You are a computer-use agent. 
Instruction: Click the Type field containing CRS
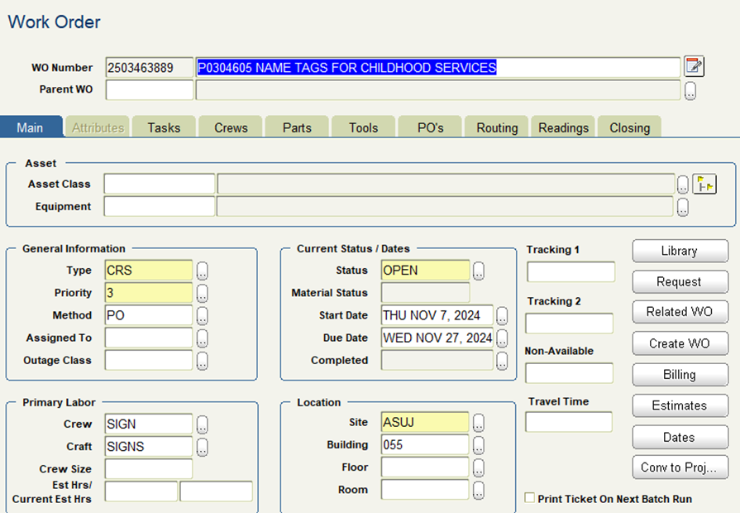pyautogui.click(x=149, y=271)
